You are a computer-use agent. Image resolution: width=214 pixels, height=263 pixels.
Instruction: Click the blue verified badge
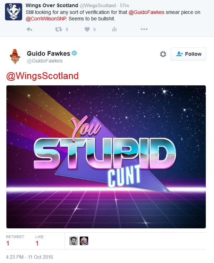click(74, 53)
